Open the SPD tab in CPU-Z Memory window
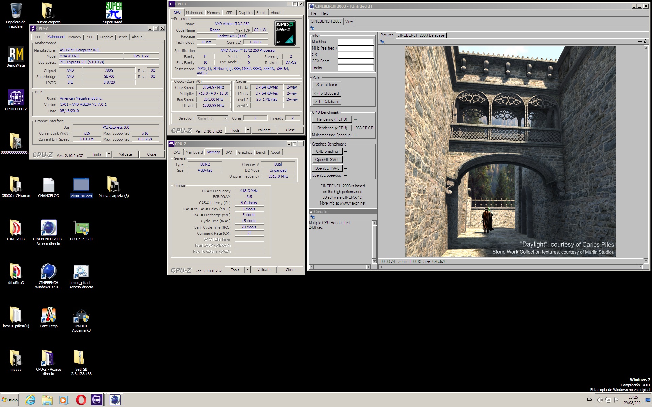652x407 pixels. [229, 152]
